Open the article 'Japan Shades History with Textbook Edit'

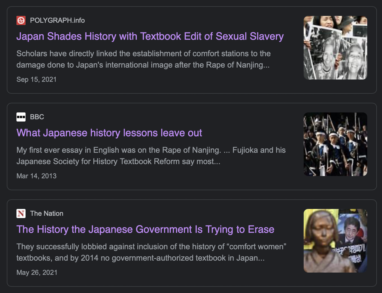(x=150, y=36)
